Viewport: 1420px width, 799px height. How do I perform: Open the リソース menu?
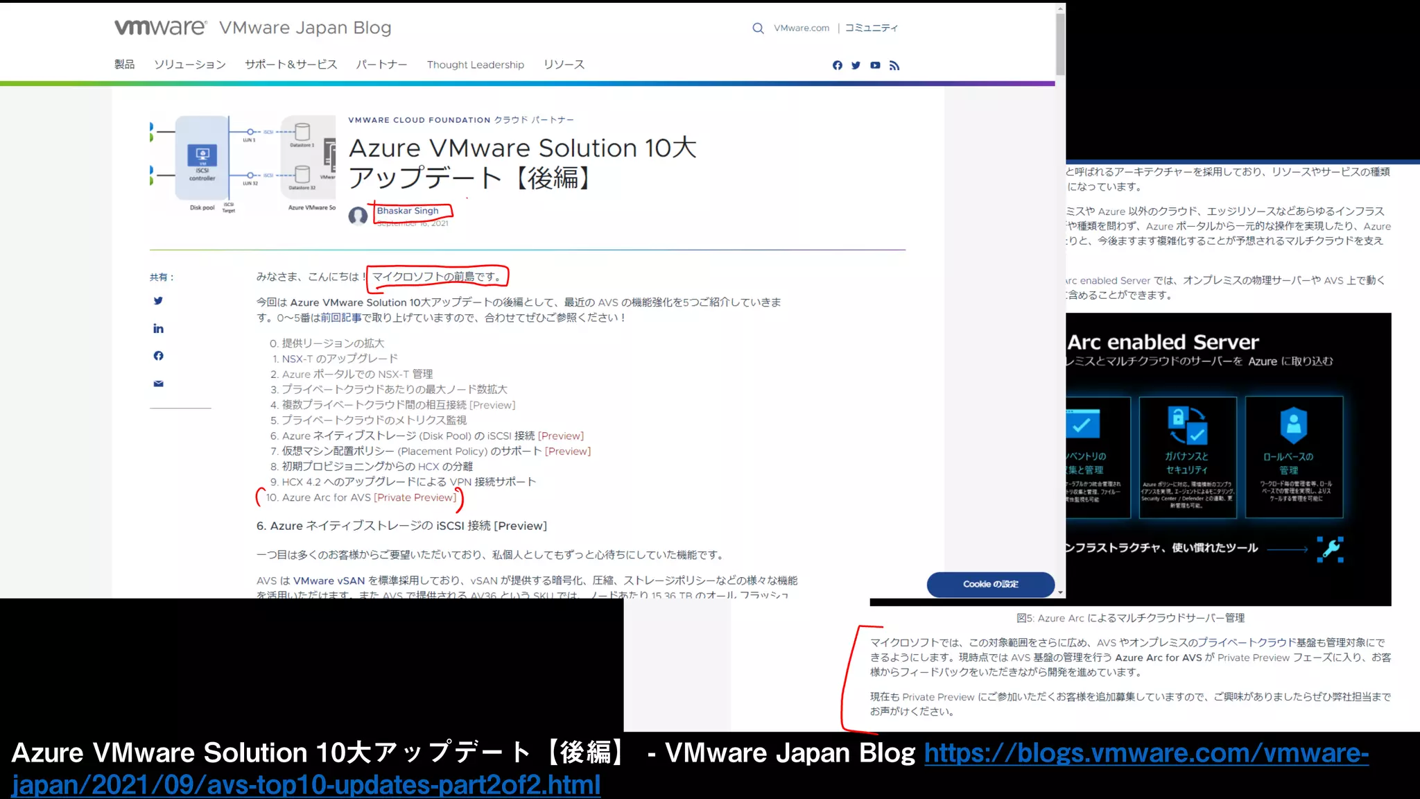pos(564,65)
